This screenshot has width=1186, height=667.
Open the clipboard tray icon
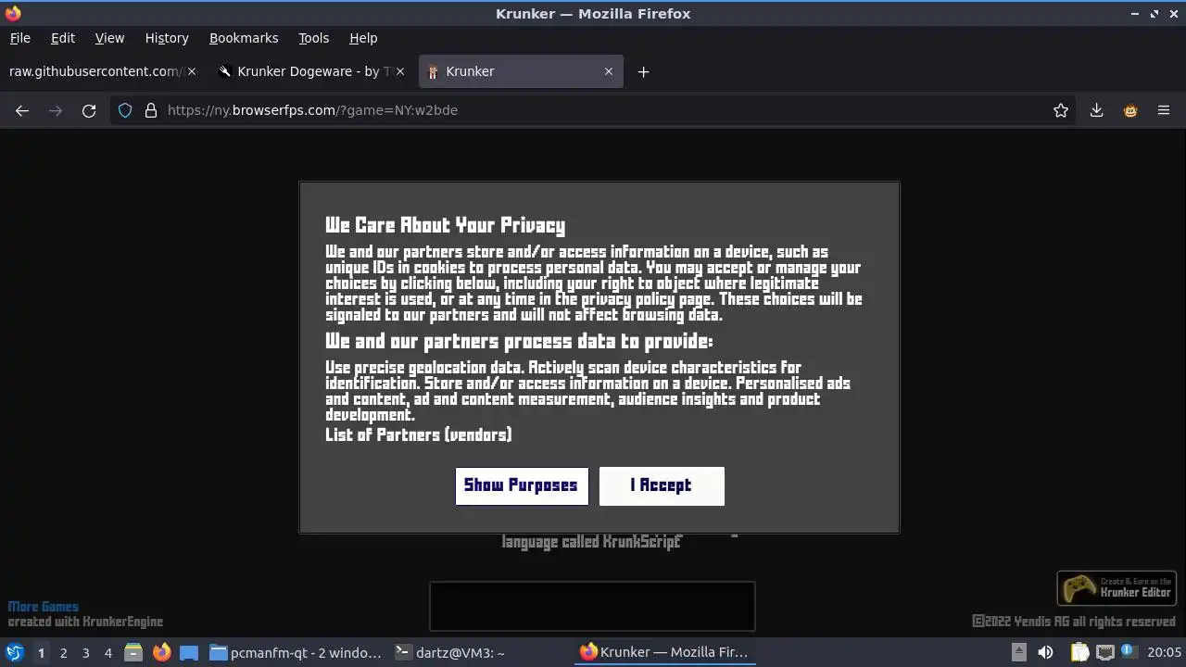(x=1079, y=652)
